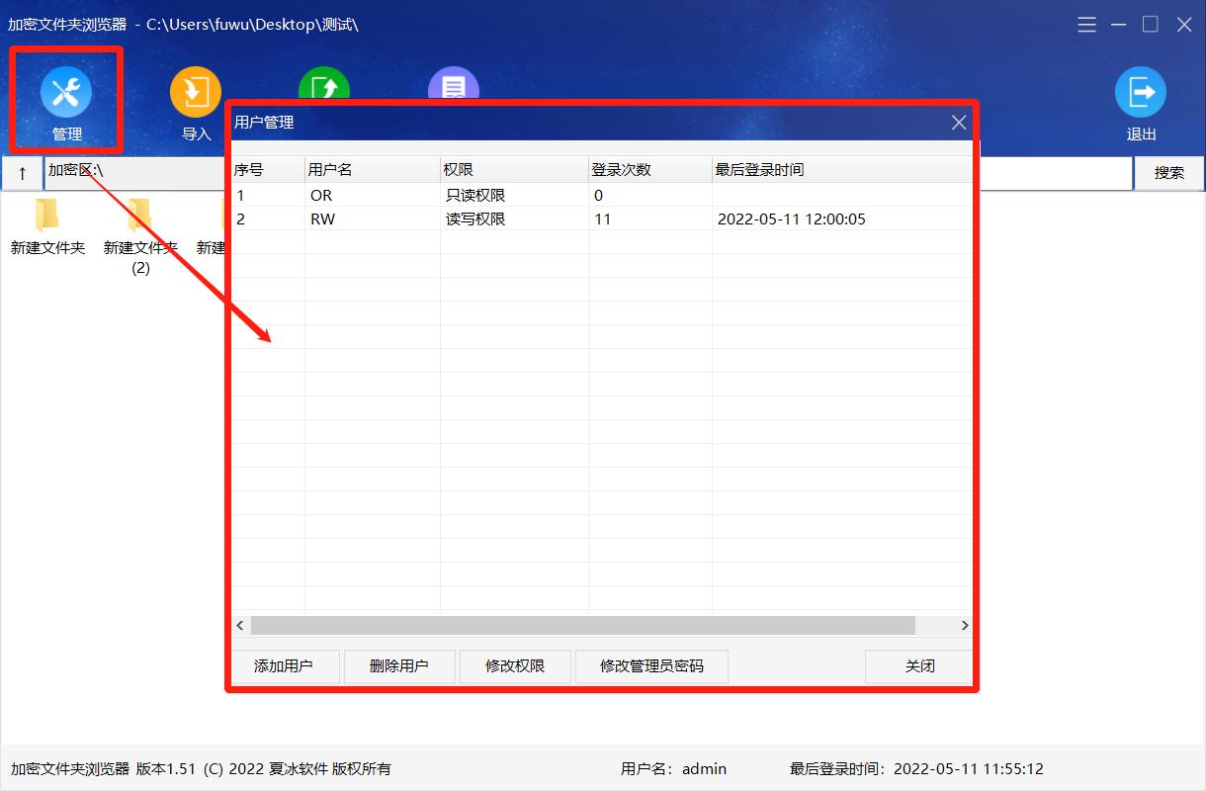Click the 搜索 search button
Viewport: 1206px width, 791px height.
click(1168, 172)
